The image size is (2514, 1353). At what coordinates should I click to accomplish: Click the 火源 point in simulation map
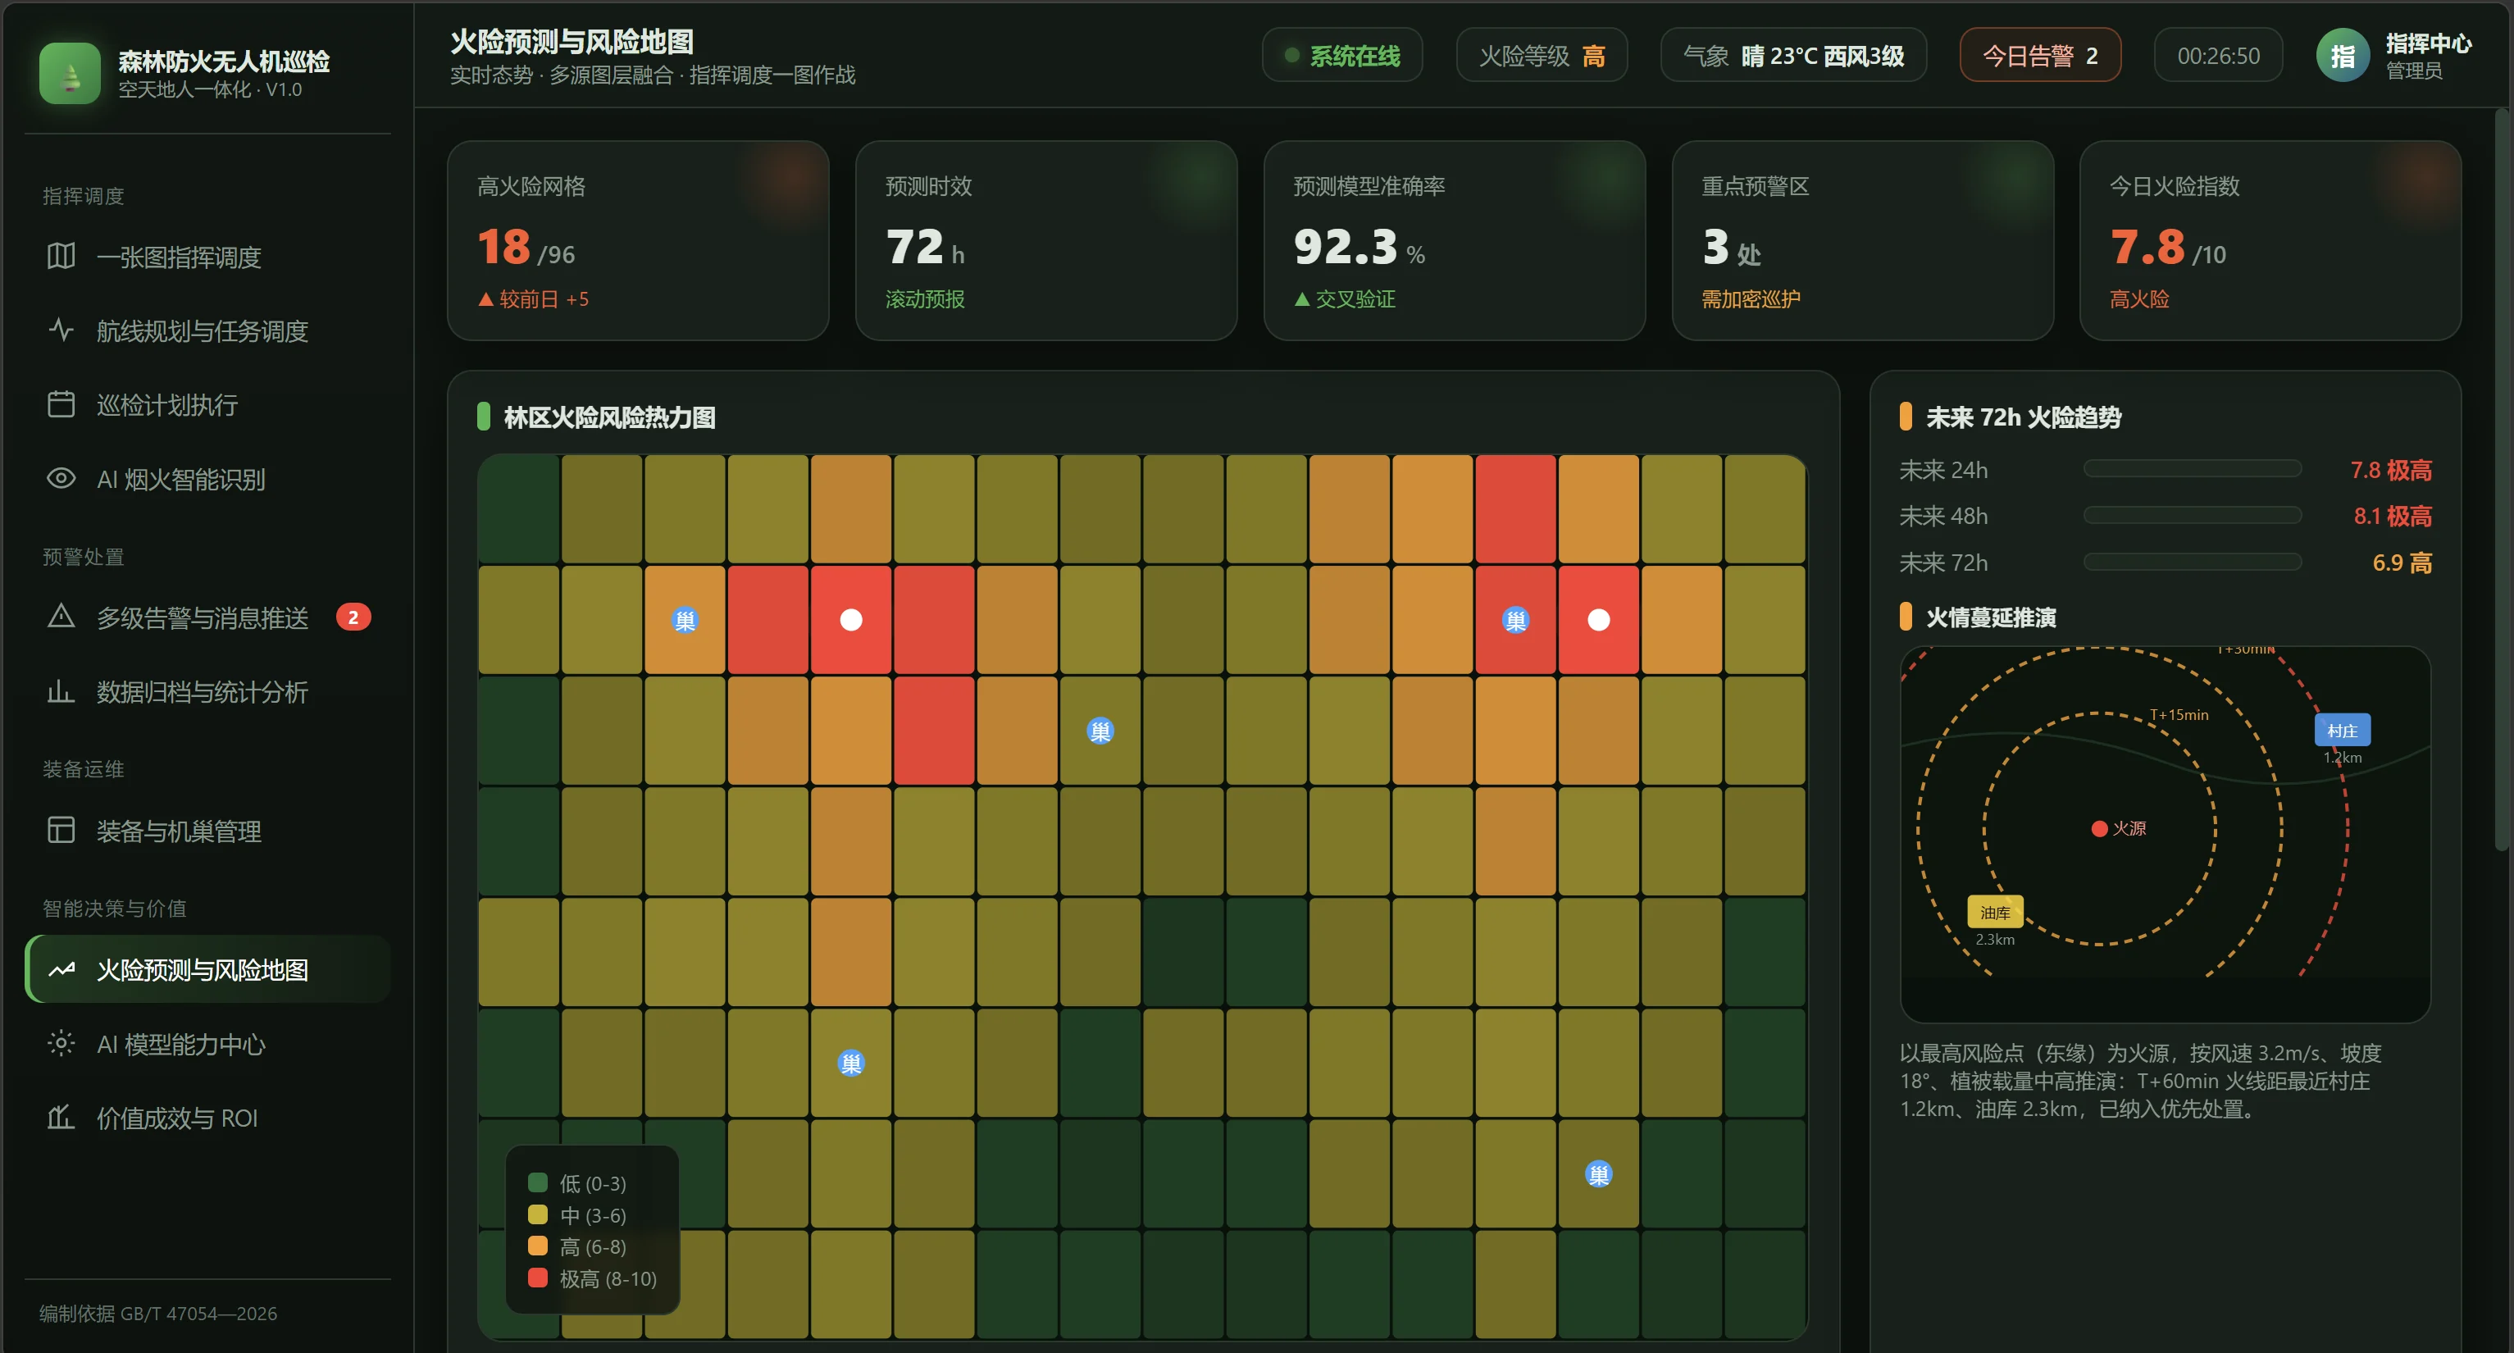(2099, 828)
